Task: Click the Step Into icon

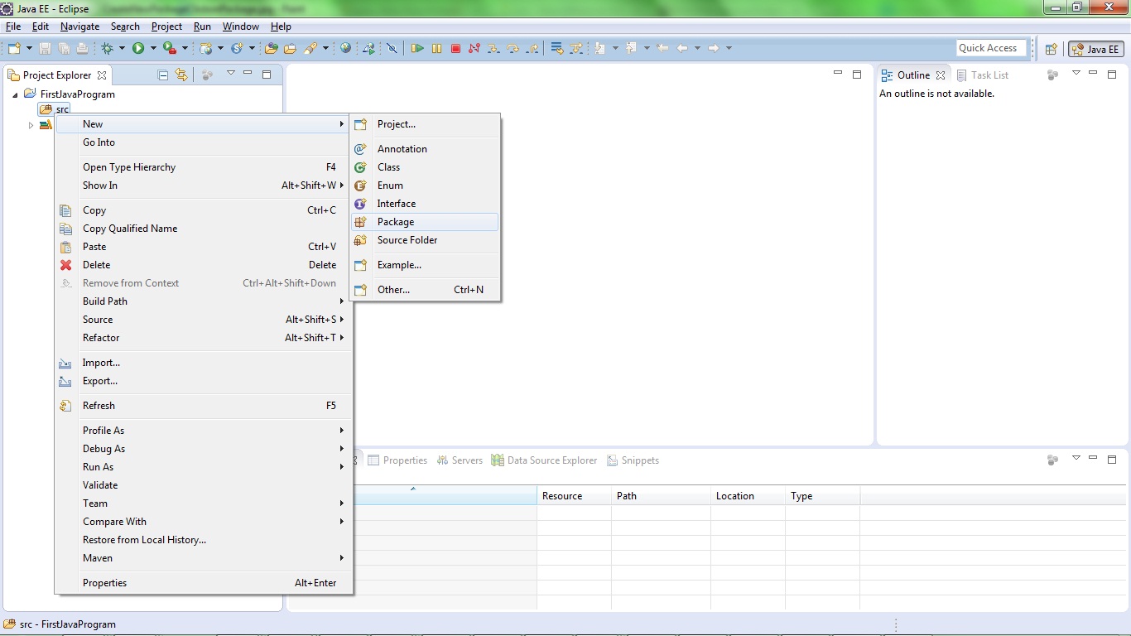Action: (493, 49)
